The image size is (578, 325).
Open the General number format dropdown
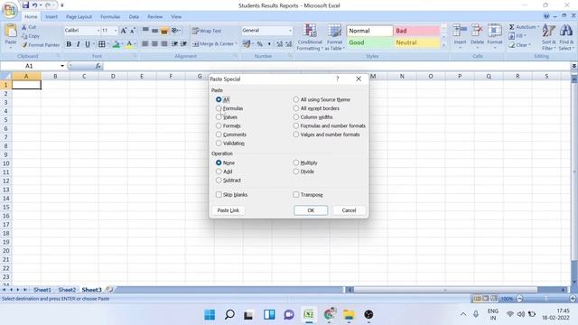pyautogui.click(x=290, y=31)
